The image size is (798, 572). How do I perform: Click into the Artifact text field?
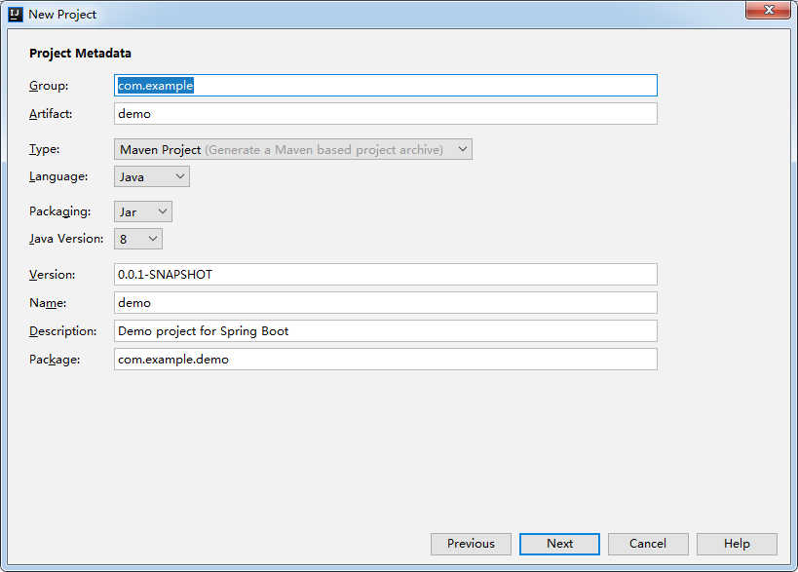pos(386,113)
